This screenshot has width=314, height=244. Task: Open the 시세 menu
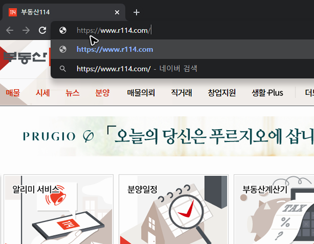(x=43, y=93)
